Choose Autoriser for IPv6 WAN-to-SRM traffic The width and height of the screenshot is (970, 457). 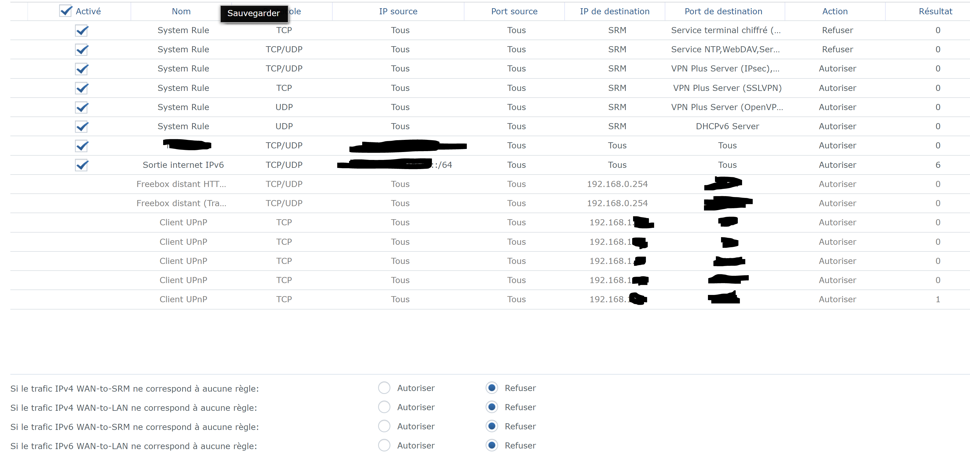tap(384, 427)
